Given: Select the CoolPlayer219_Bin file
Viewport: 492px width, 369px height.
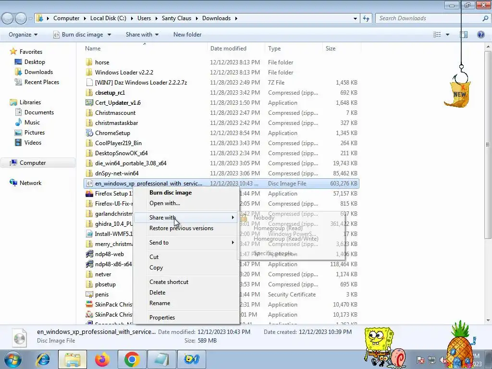Looking at the screenshot, I should (x=118, y=143).
